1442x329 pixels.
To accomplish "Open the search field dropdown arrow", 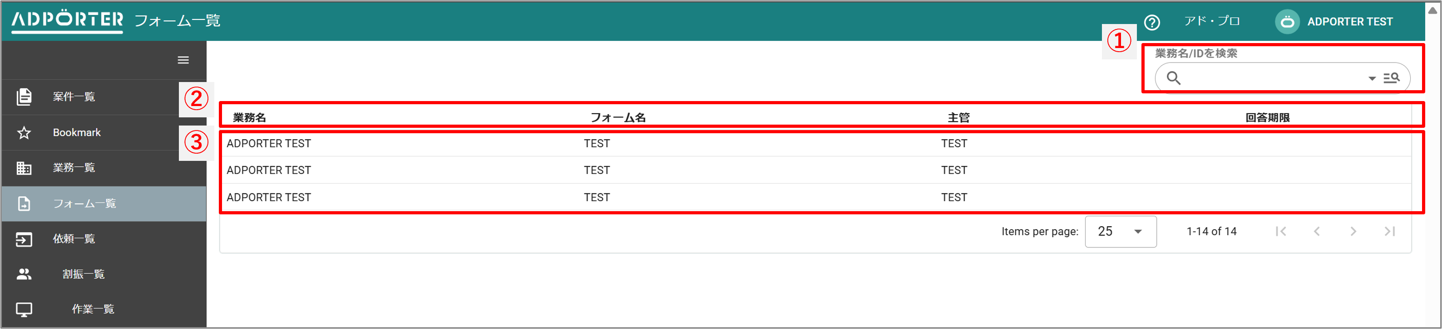I will (x=1372, y=78).
